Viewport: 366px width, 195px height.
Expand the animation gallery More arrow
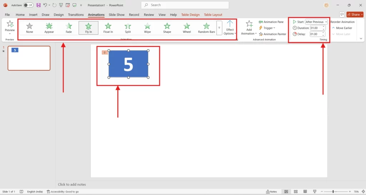point(219,28)
